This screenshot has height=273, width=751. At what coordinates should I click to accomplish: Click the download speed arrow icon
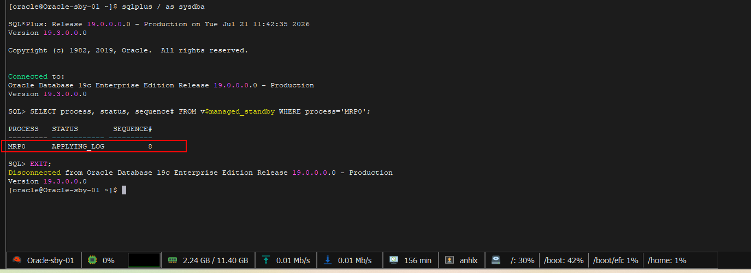click(x=328, y=260)
